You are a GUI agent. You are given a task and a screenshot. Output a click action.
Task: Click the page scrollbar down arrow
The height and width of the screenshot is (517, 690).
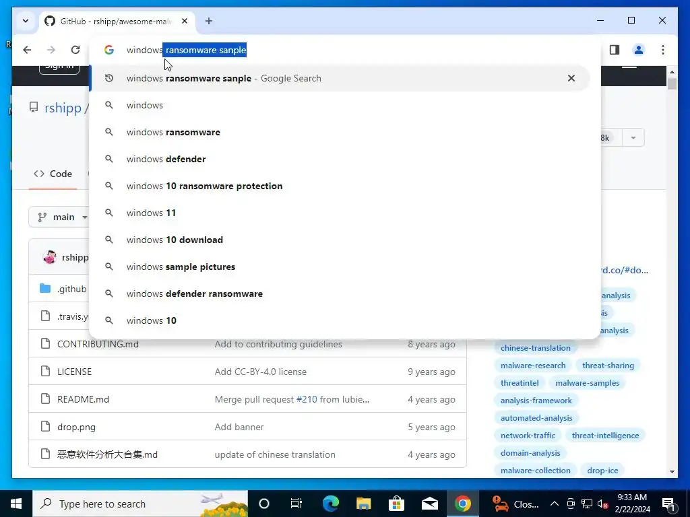672,472
